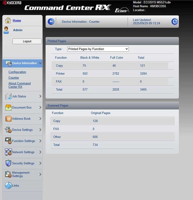Screen dimensions: 193x200
Task: Click the scanned Other value 606
Action: [95, 137]
